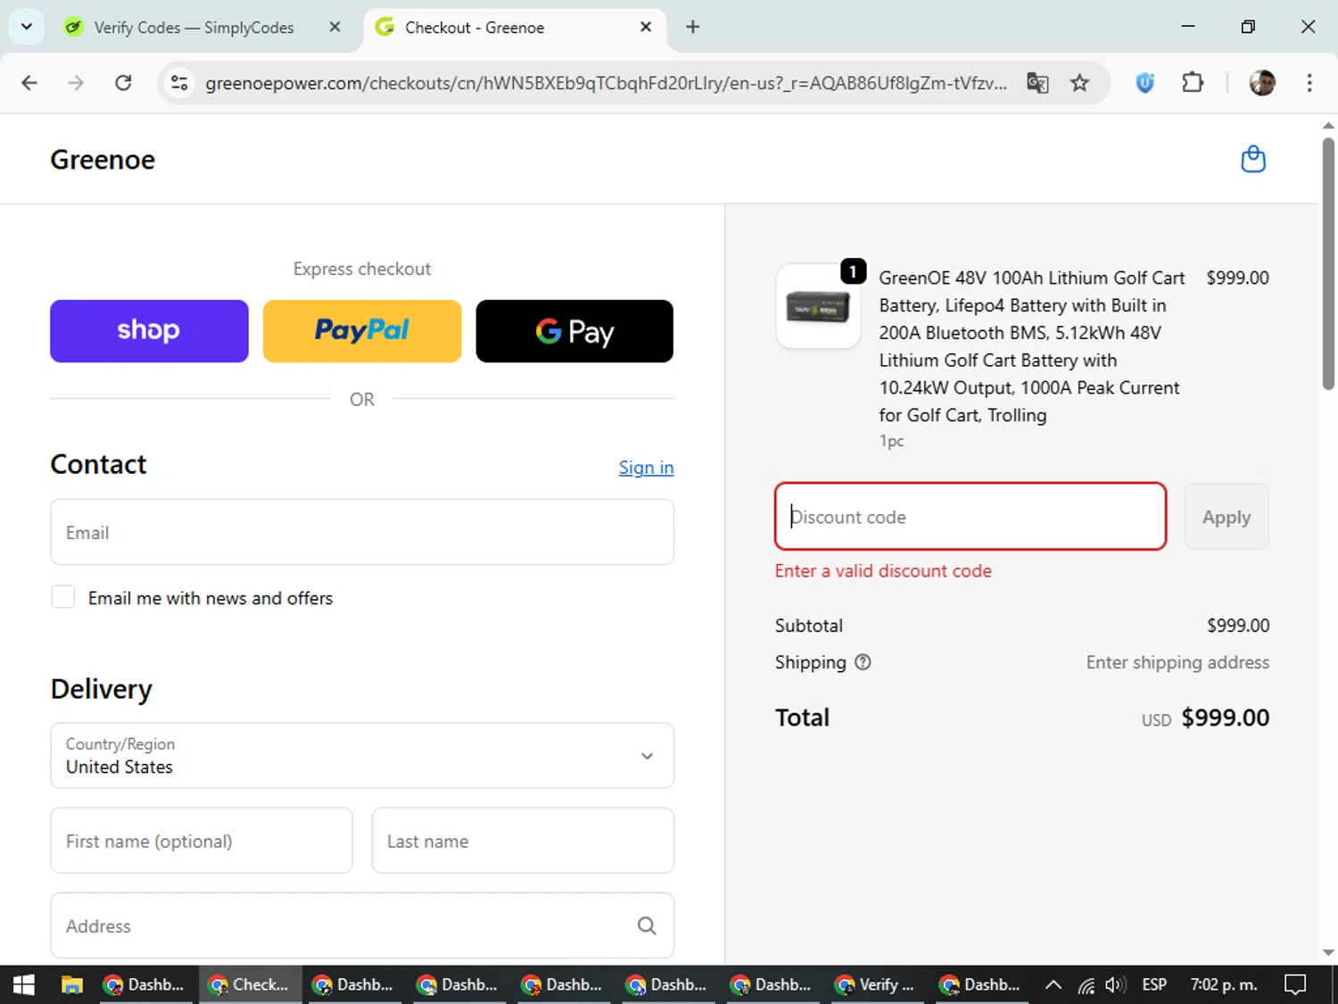Image resolution: width=1338 pixels, height=1004 pixels.
Task: Focus the Discount code field
Action: (x=970, y=517)
